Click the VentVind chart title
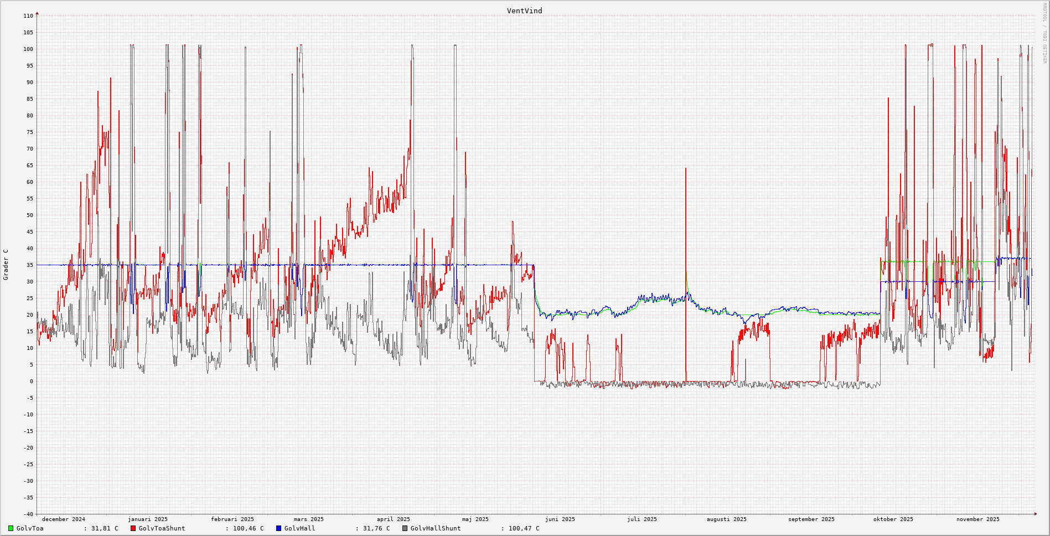The height and width of the screenshot is (536, 1050). 524,11
